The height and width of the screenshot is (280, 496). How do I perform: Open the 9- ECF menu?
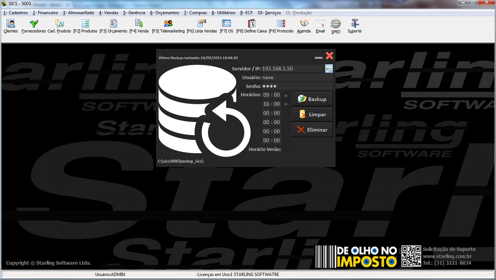pyautogui.click(x=246, y=13)
